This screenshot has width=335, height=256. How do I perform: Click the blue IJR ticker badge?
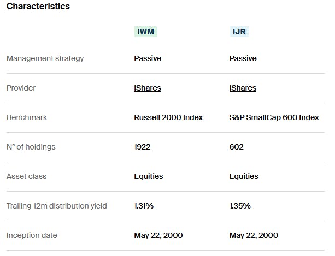(x=240, y=32)
